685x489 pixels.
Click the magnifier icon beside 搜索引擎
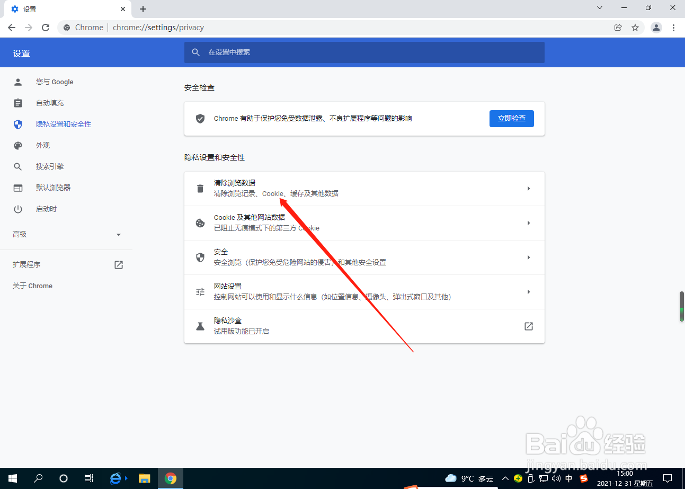pyautogui.click(x=18, y=166)
